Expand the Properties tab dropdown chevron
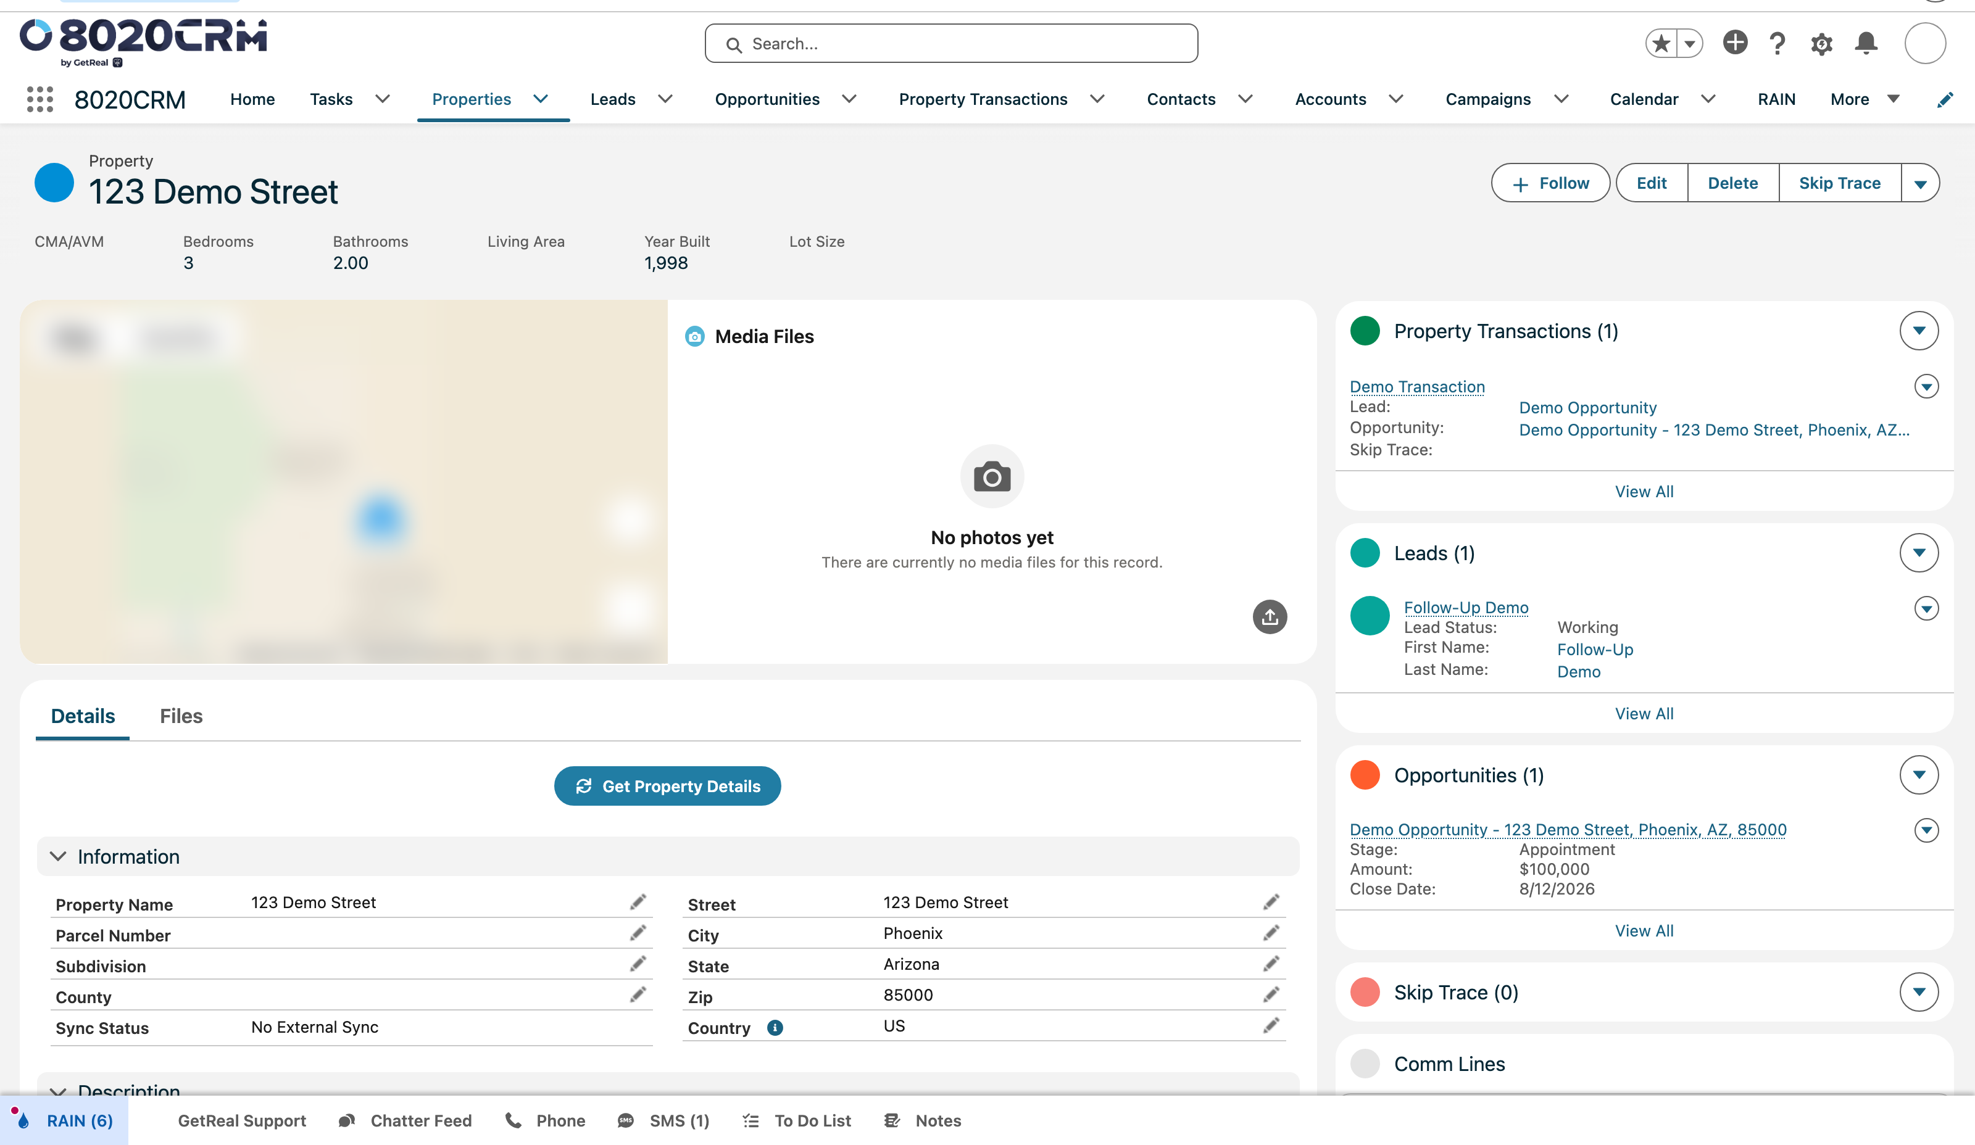 [x=541, y=99]
